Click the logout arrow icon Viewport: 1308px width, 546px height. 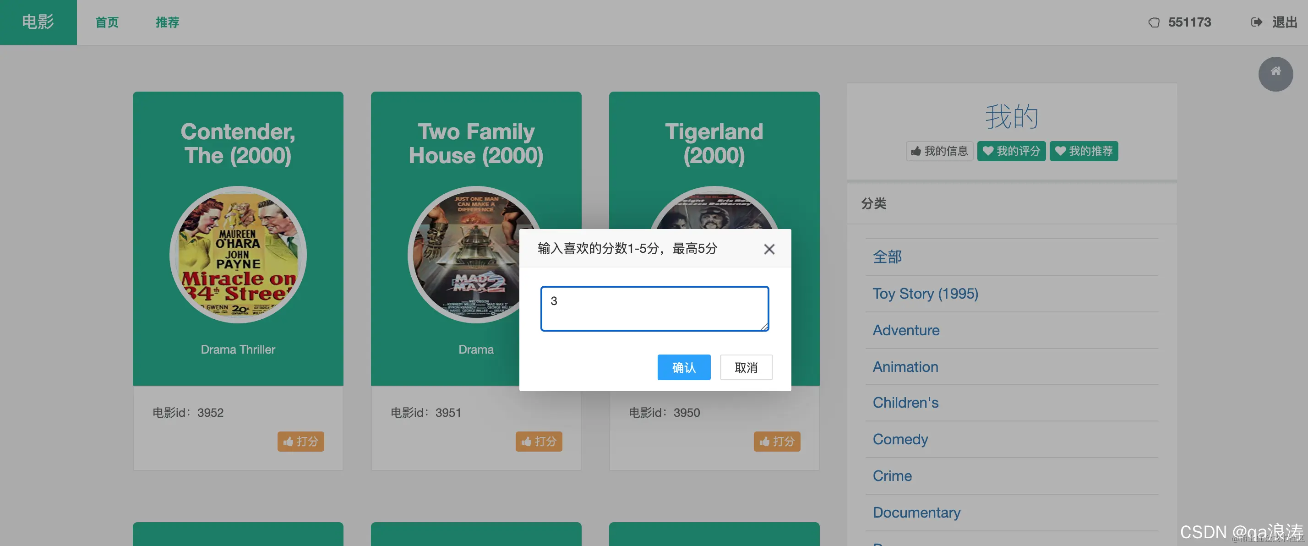tap(1256, 22)
